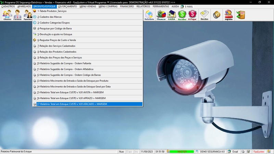Click 'Relatório Patrimonial do Estoque' status text
This screenshot has height=154, width=274.
click(16, 152)
